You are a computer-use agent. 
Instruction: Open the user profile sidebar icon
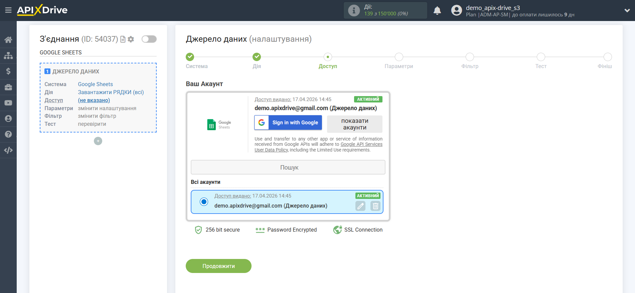coord(8,118)
